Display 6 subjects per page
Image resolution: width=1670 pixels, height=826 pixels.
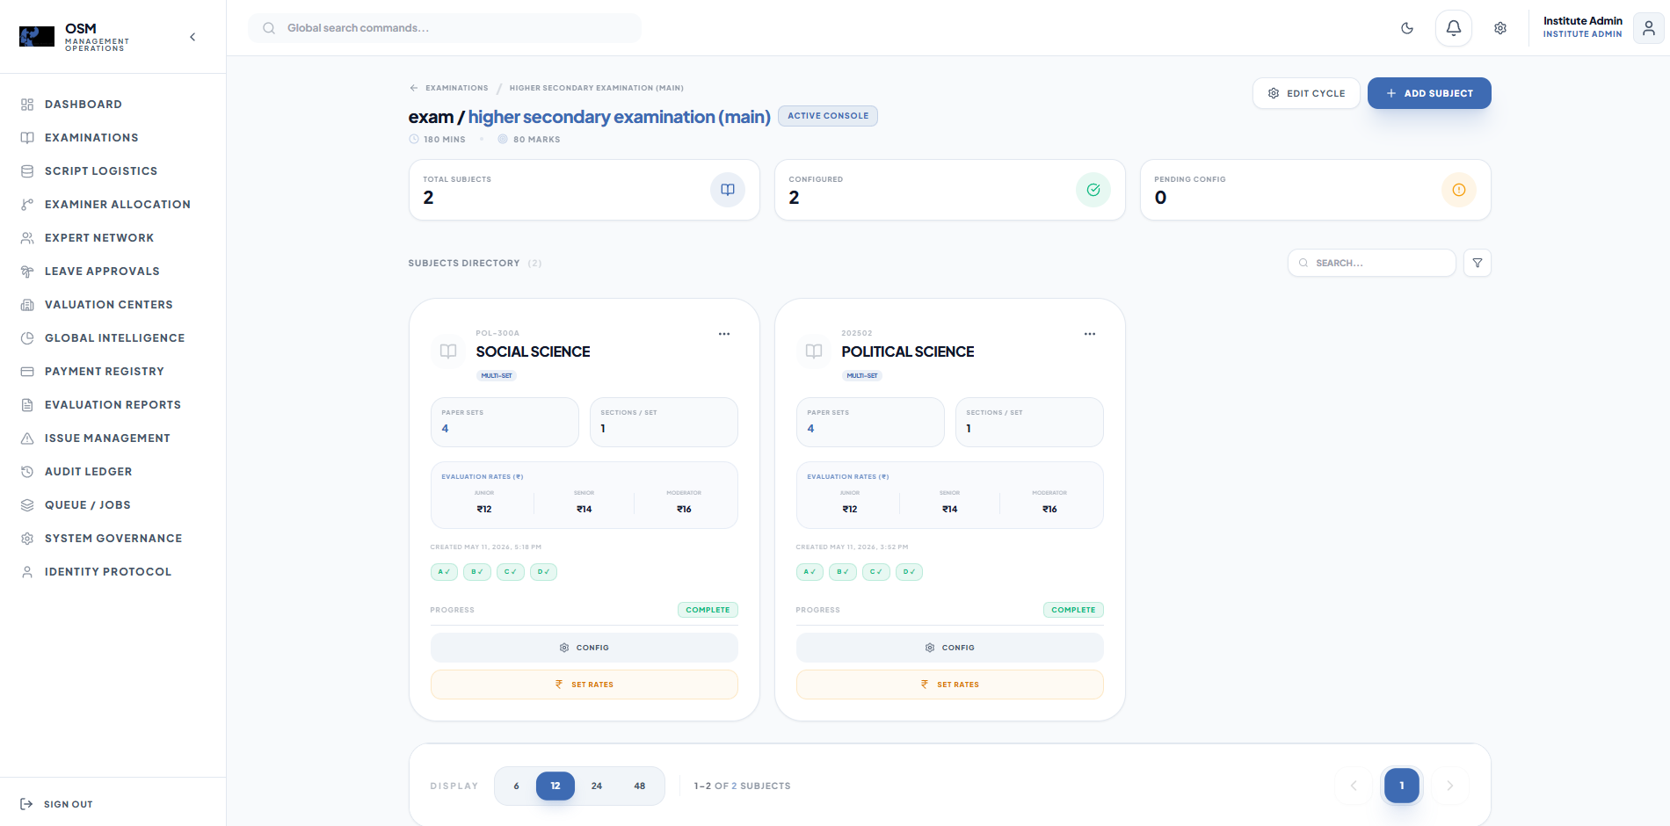[x=516, y=786]
